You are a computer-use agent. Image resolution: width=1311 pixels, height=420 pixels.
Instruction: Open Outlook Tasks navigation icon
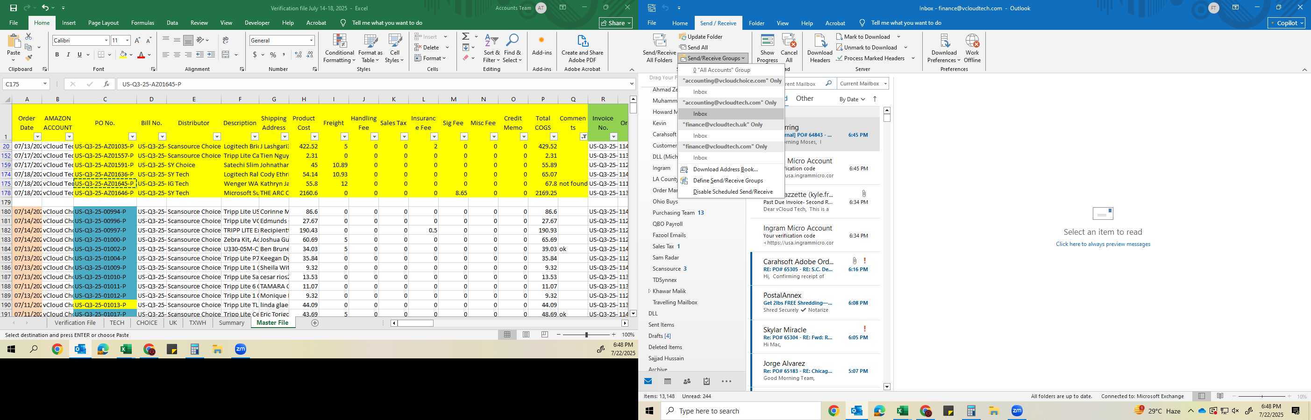tap(706, 381)
